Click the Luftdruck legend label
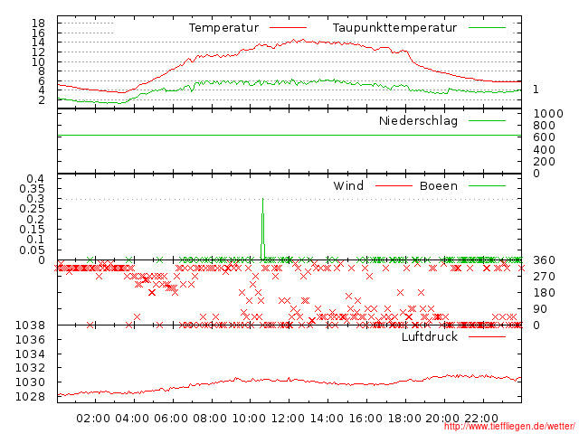Viewport: 579px width, 434px height. tap(430, 337)
